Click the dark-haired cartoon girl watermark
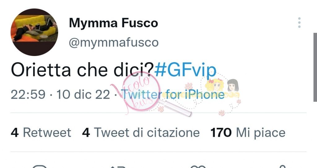Screen dimensions: 317x168 (233, 85)
